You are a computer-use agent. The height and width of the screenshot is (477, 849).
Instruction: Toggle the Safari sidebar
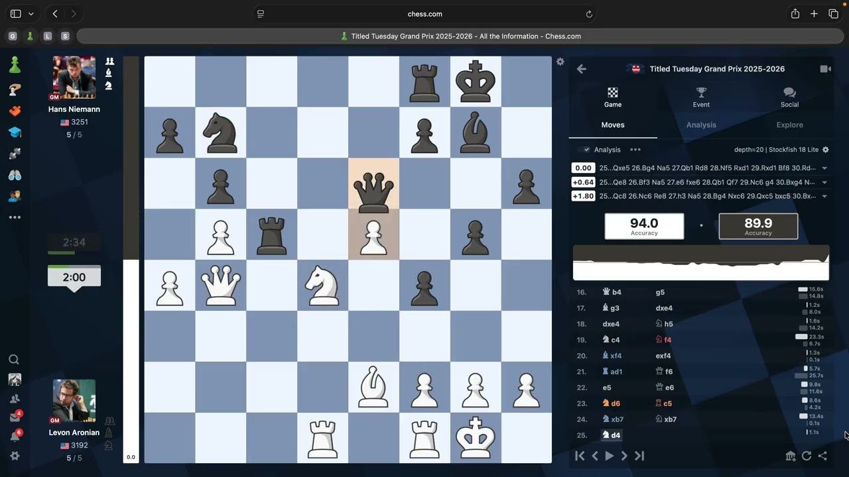[15, 14]
